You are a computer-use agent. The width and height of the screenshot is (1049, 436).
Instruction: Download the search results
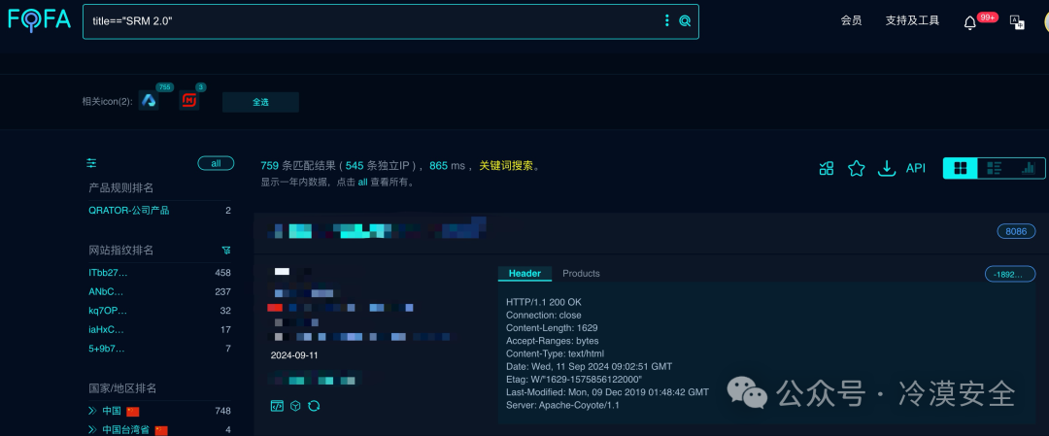tap(887, 169)
